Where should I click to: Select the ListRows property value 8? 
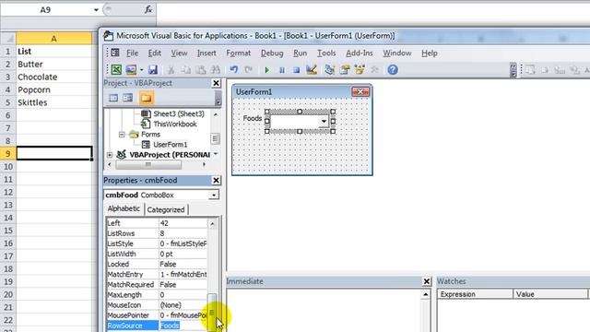click(x=183, y=233)
